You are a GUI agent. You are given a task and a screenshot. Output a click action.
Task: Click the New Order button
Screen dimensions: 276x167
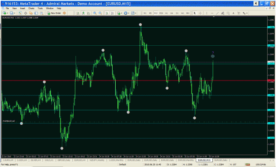[x=54, y=13]
